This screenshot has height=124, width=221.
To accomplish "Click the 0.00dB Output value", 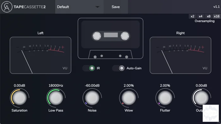I will coord(201,85).
